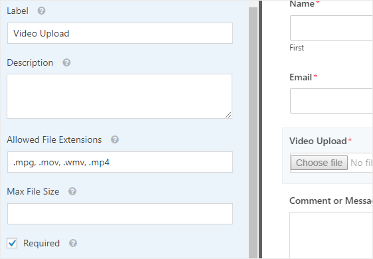Uncheck the Required checkbox
The height and width of the screenshot is (259, 373).
(x=12, y=243)
